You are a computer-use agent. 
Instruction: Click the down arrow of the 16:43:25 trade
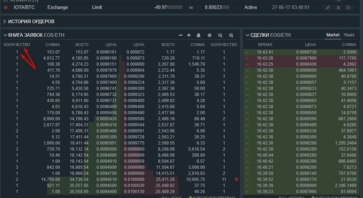(x=247, y=64)
